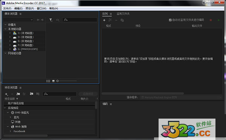Select the E: (本地磁盘) row
Viewport: 226px width, 140px height.
coord(24,41)
